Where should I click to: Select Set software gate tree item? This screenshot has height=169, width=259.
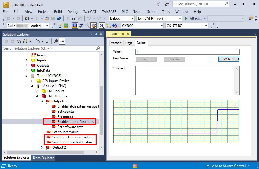[70, 127]
